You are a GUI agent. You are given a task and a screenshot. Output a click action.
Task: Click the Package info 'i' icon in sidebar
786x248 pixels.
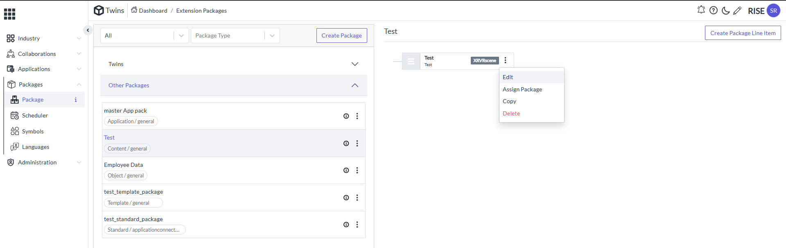pyautogui.click(x=76, y=100)
